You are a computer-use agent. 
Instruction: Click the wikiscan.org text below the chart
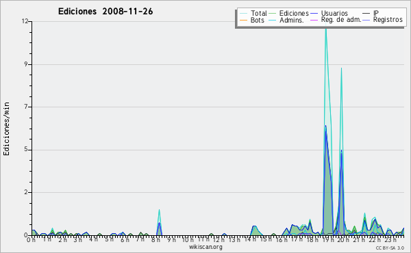point(206,247)
